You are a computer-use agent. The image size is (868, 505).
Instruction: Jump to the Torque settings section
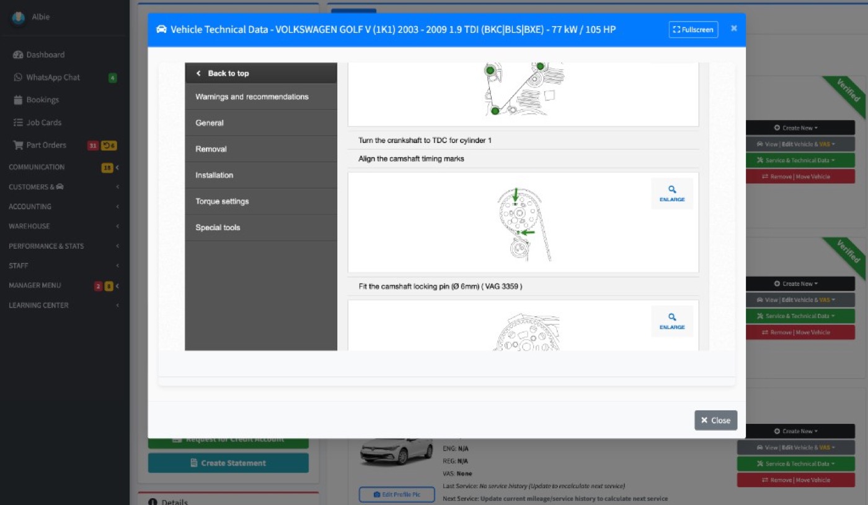261,201
